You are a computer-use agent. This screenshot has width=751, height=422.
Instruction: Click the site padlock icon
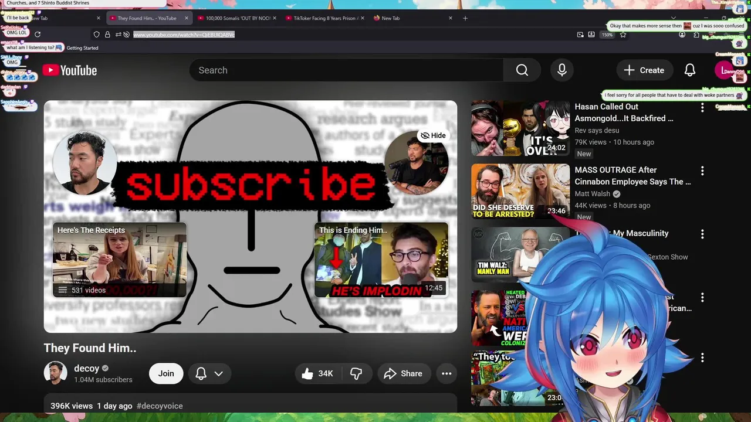[107, 35]
